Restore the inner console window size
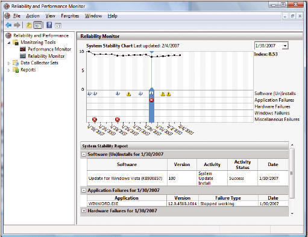 pos(292,16)
